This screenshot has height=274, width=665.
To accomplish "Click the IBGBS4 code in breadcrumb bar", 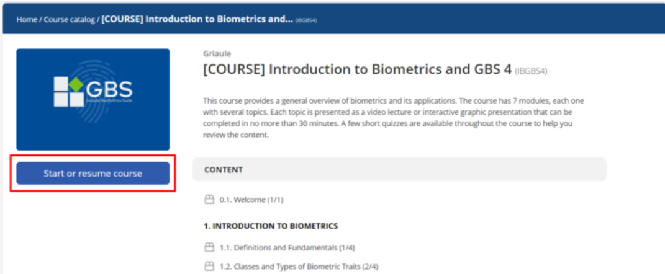I will click(x=306, y=20).
